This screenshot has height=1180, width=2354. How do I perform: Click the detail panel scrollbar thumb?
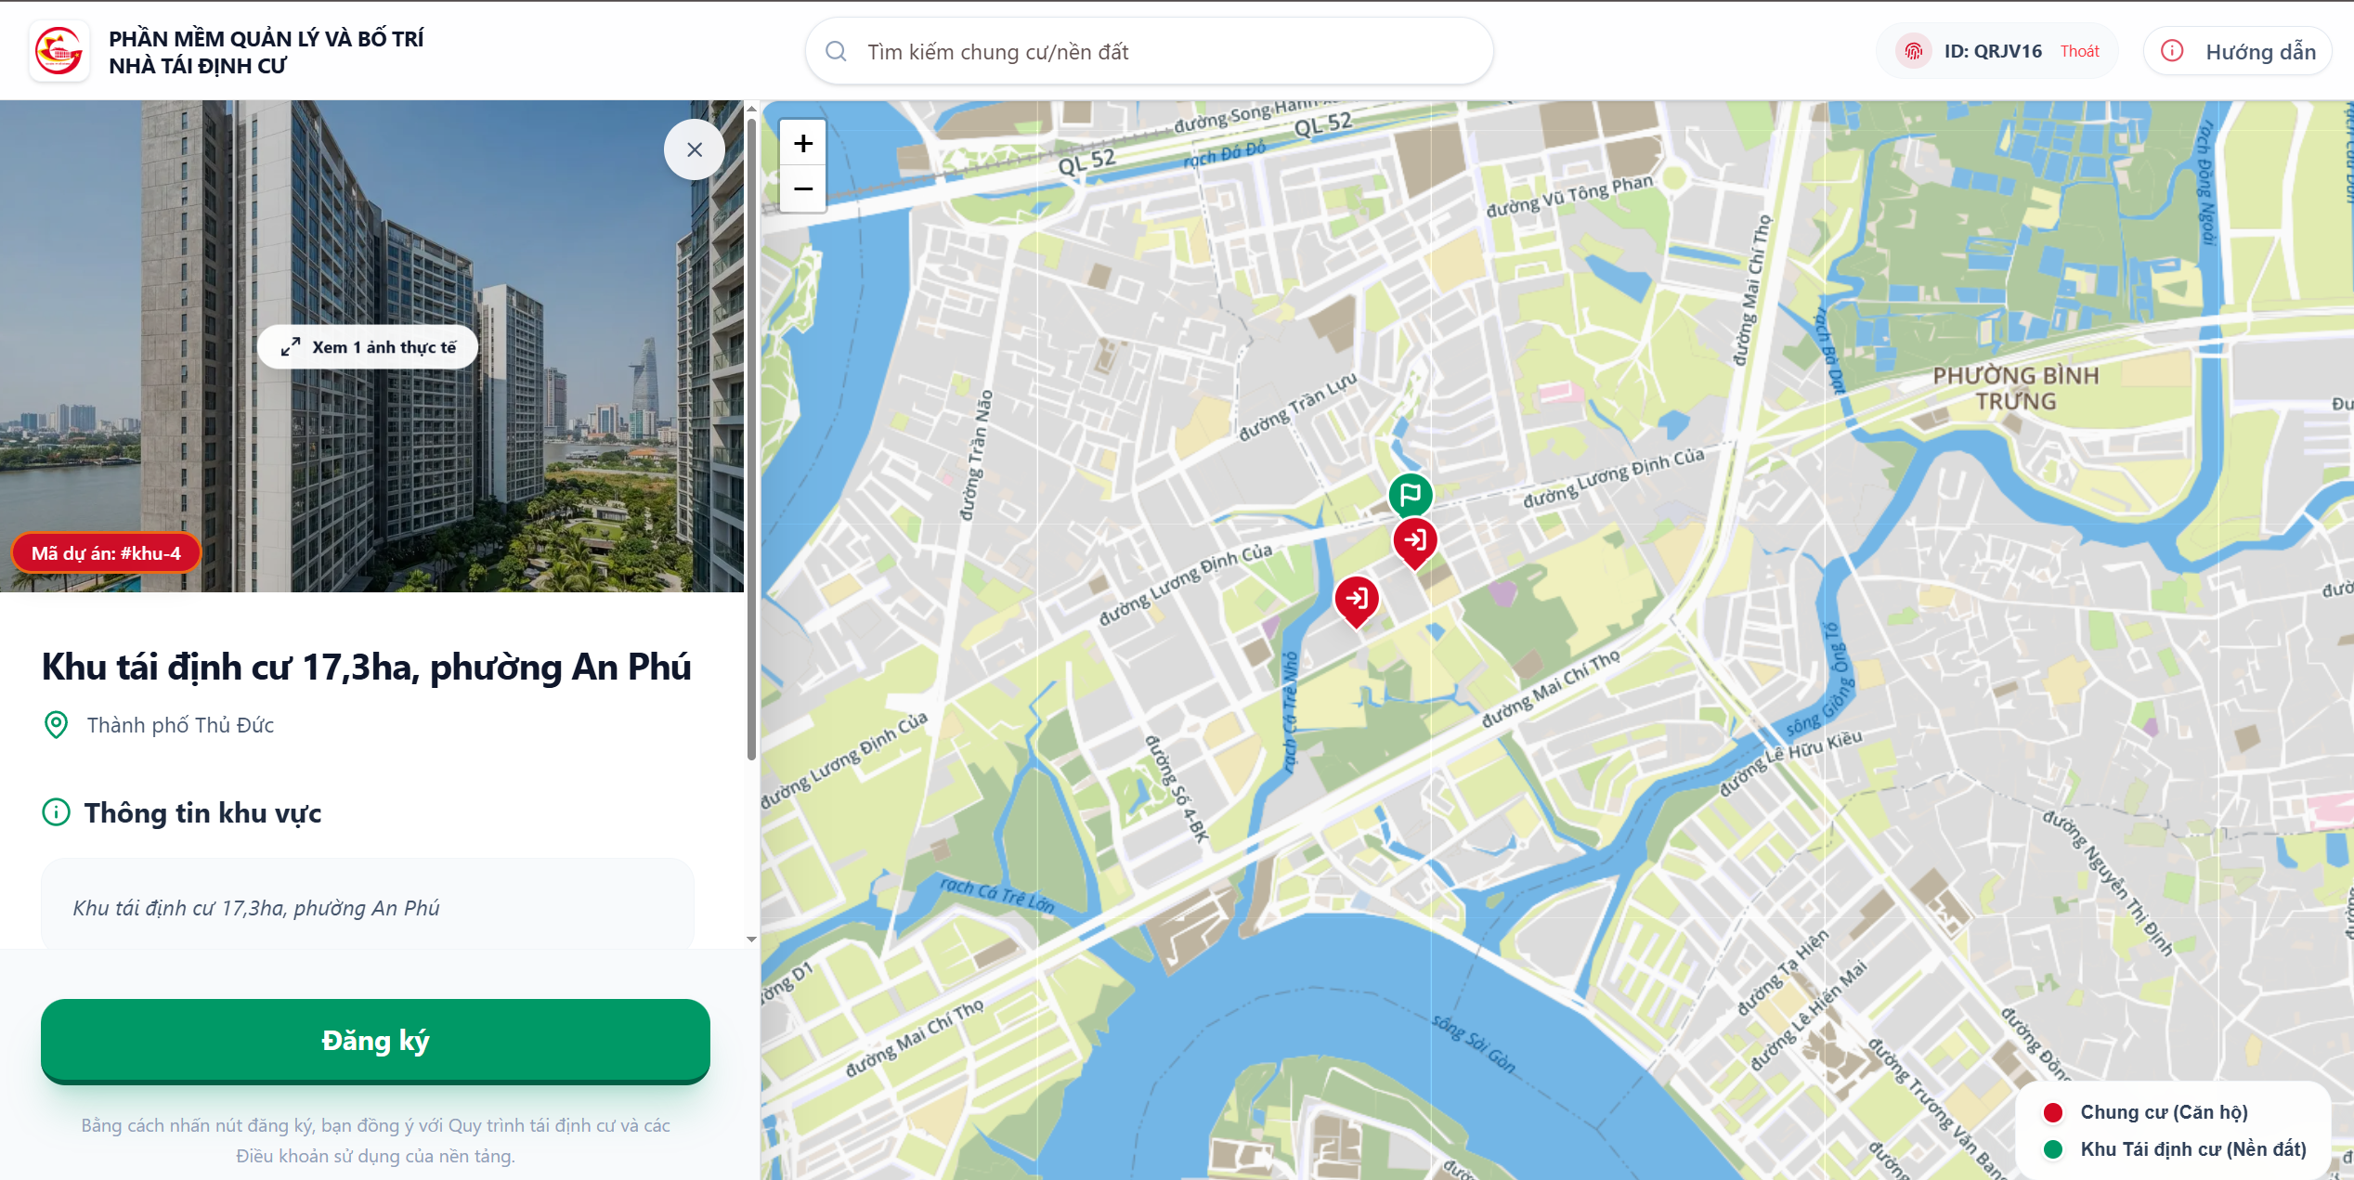(751, 438)
